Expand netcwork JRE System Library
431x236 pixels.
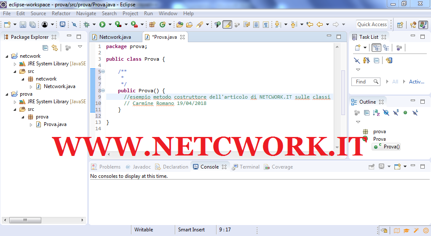(x=15, y=64)
